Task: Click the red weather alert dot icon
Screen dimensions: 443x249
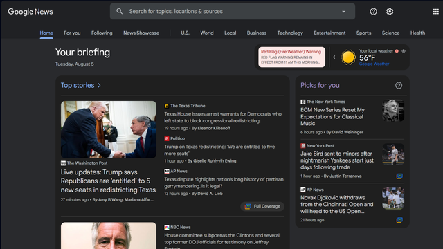Action: click(x=397, y=51)
